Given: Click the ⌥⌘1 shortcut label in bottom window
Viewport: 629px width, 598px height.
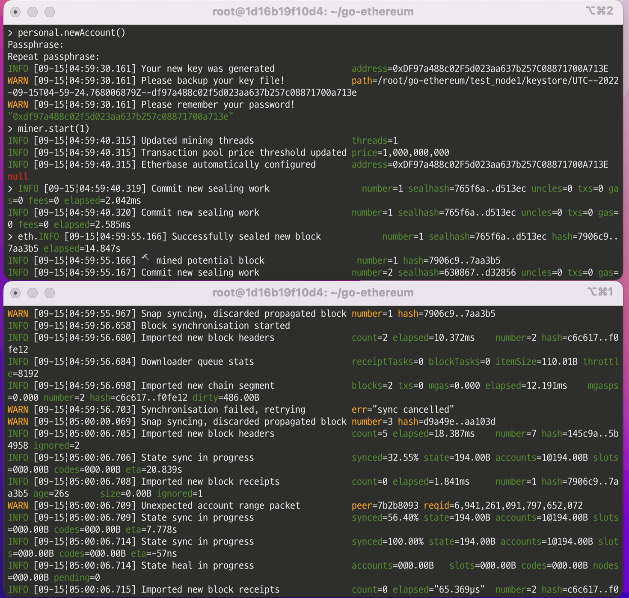Looking at the screenshot, I should [599, 292].
